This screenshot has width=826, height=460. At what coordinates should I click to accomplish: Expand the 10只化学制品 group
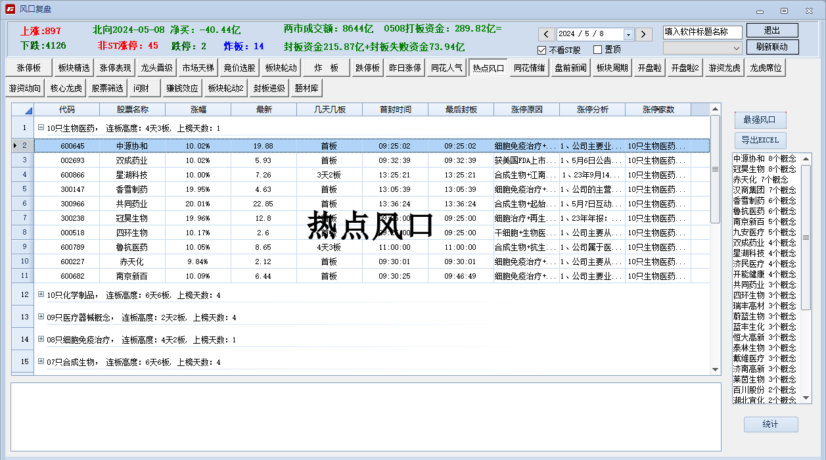tap(41, 295)
